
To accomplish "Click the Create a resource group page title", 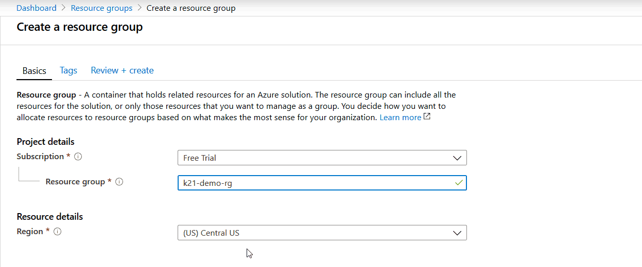I will pos(80,27).
